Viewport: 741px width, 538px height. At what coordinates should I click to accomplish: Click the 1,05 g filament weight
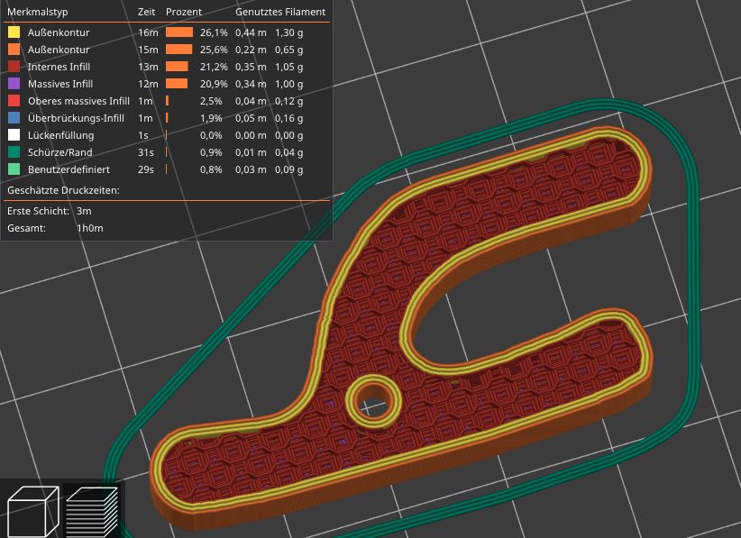tap(289, 67)
